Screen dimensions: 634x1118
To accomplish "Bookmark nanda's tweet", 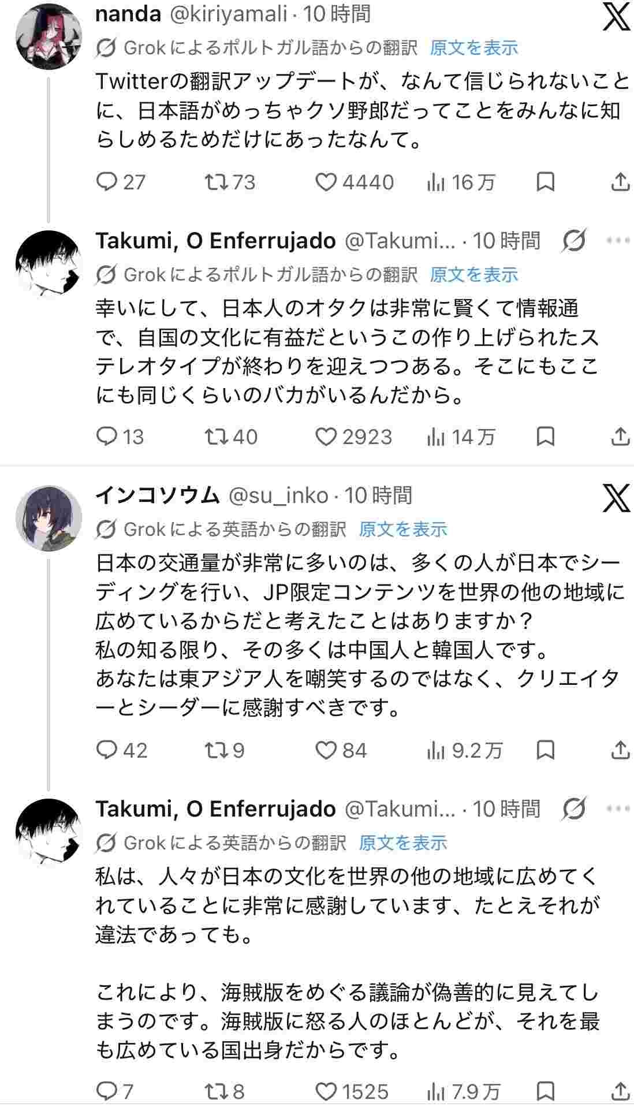I will pos(545,182).
